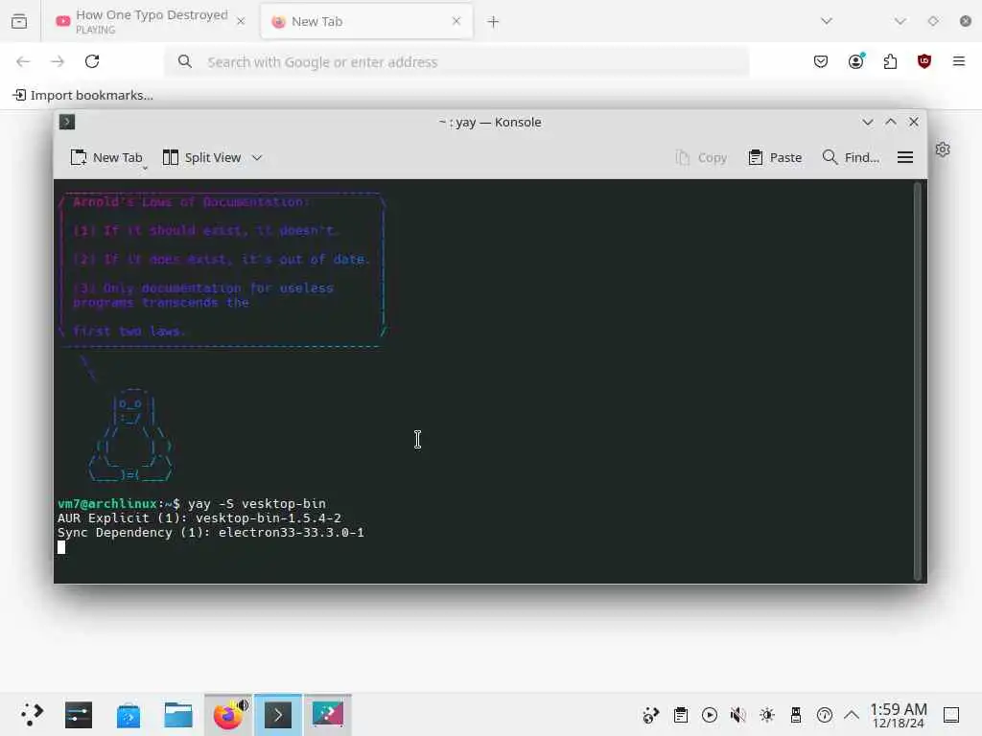Go back in Firefox

23,61
